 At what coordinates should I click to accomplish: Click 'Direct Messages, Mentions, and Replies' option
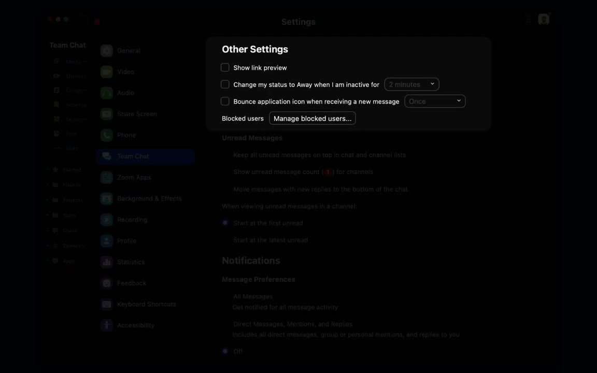tap(293, 324)
